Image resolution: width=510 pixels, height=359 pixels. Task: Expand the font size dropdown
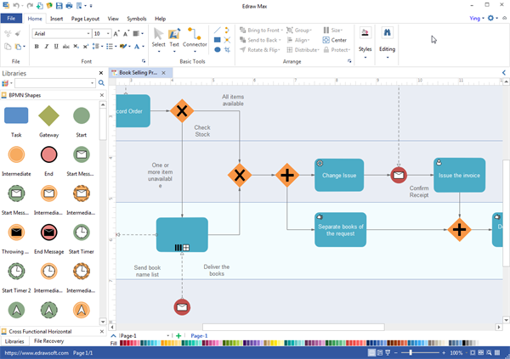[x=108, y=34]
